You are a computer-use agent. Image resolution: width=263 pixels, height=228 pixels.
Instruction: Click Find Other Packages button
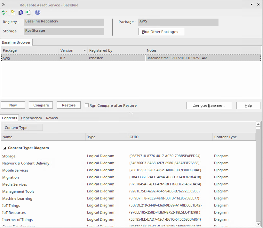pos(161,32)
